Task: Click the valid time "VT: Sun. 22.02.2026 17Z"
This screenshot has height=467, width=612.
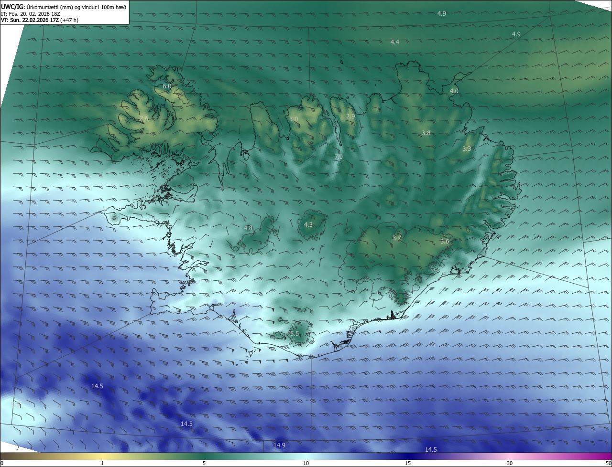Action: coord(30,20)
